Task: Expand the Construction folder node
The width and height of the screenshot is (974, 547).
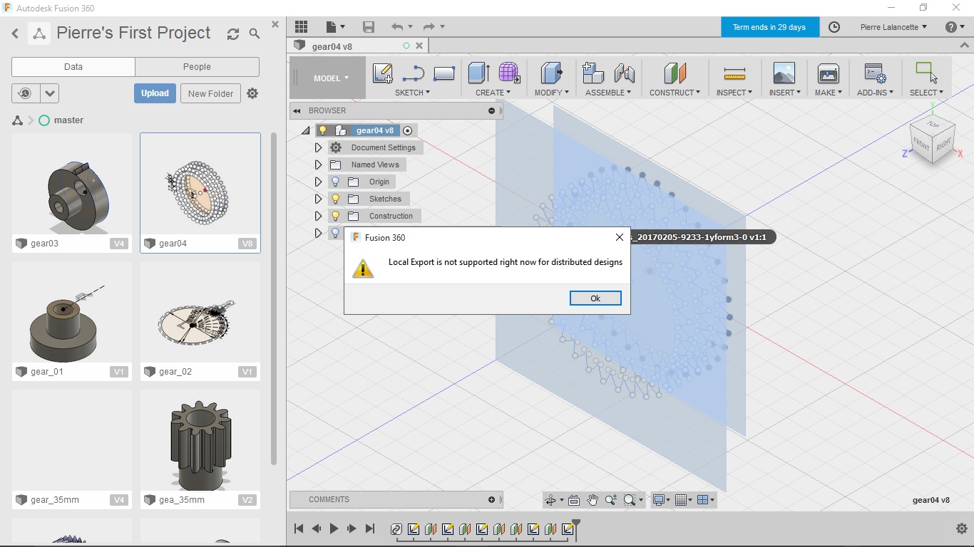Action: click(318, 216)
